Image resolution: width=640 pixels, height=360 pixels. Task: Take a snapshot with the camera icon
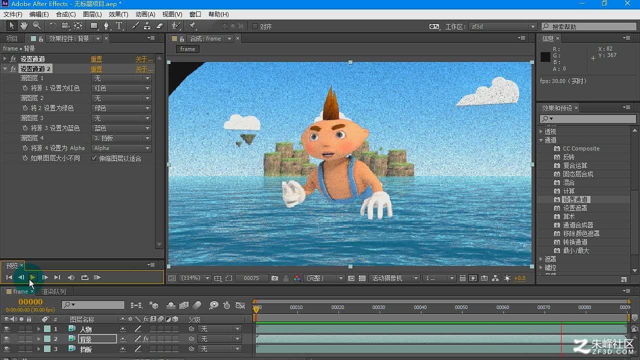(x=274, y=278)
